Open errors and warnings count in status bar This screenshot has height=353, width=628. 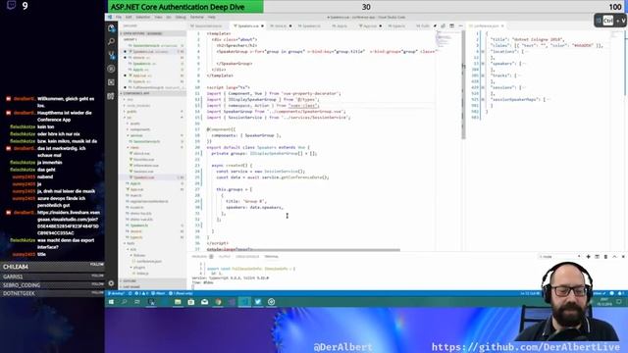[141, 293]
